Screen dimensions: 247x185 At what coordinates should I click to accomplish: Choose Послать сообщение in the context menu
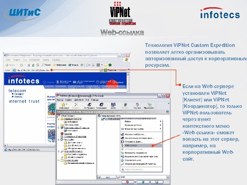pos(141,135)
